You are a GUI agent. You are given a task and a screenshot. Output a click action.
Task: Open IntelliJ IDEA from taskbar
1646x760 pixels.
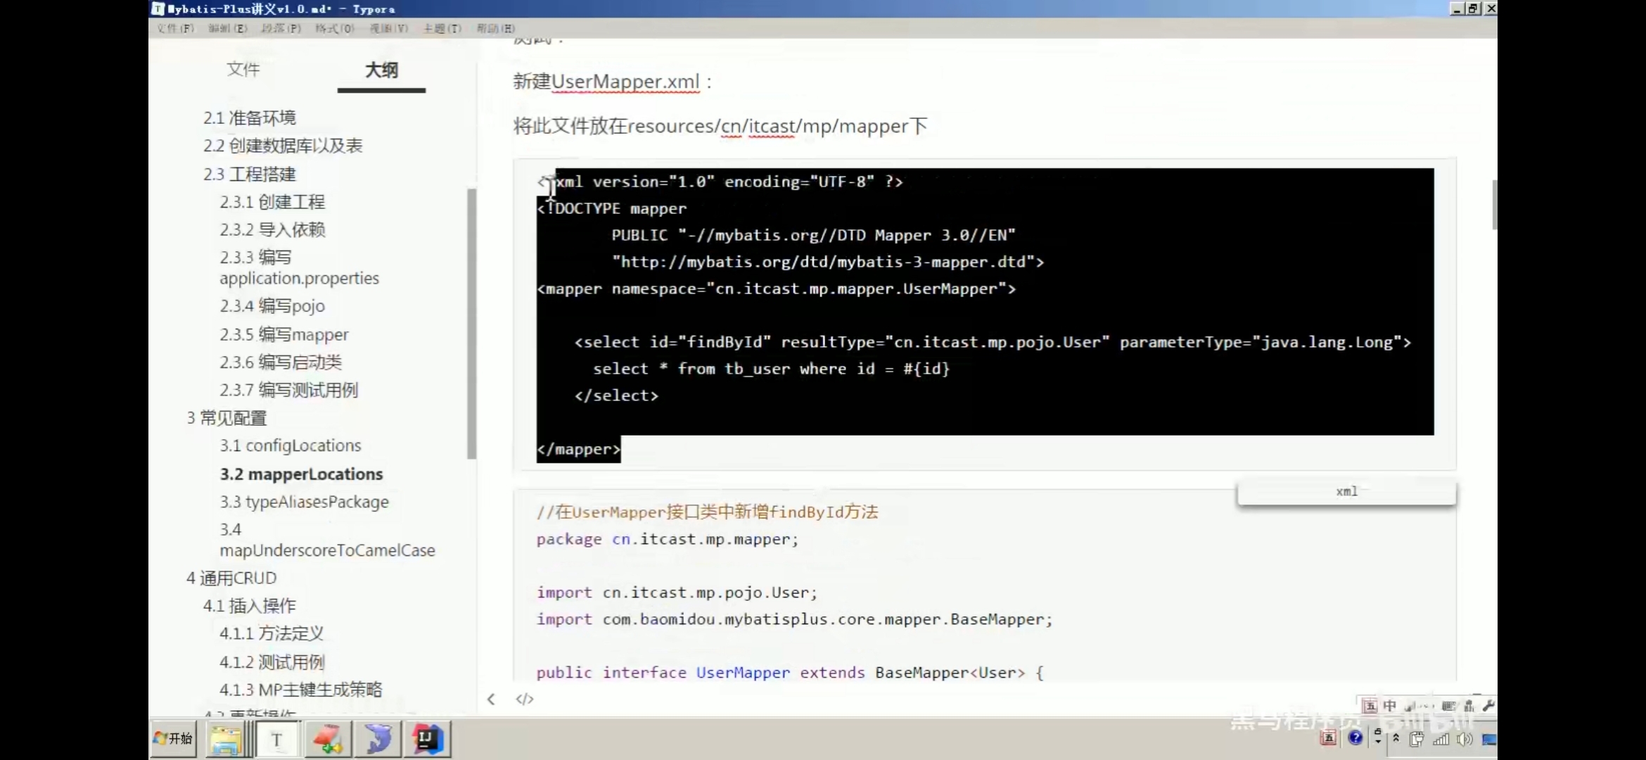tap(427, 739)
